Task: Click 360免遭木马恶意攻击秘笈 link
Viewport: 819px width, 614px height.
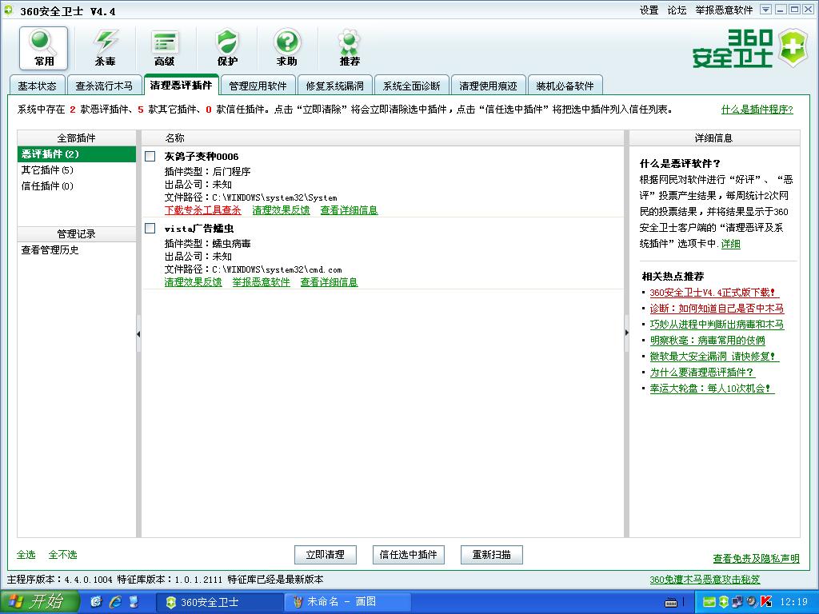Action: (x=705, y=580)
